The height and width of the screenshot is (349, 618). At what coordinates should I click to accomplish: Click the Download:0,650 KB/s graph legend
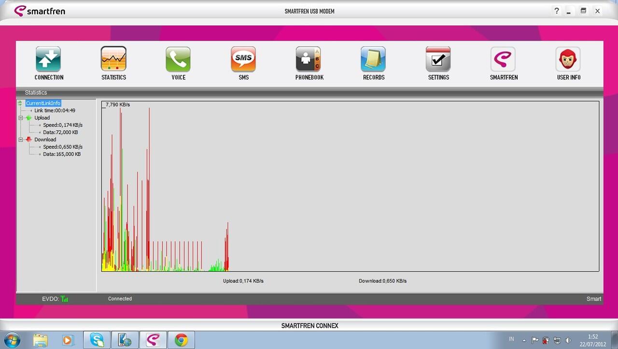point(383,281)
